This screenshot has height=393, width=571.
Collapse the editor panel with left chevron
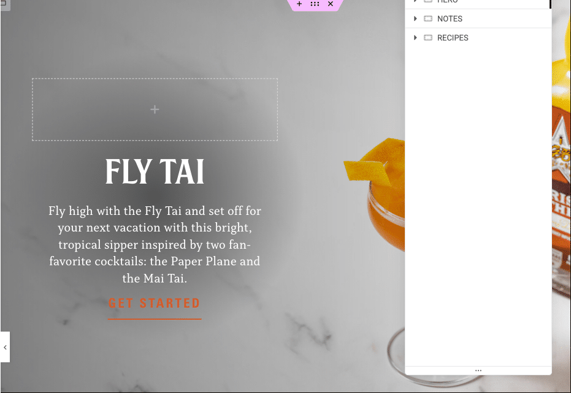[5, 347]
